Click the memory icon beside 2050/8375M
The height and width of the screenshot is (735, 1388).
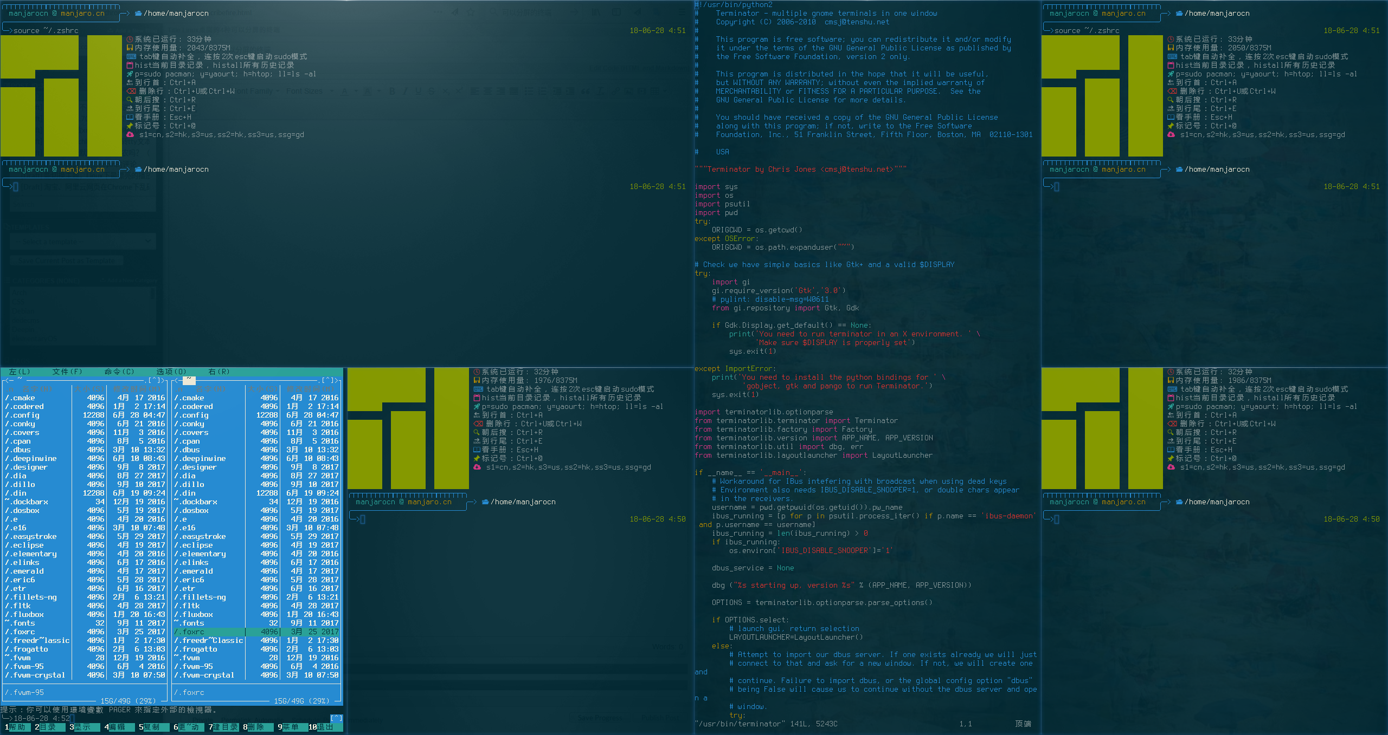1171,48
